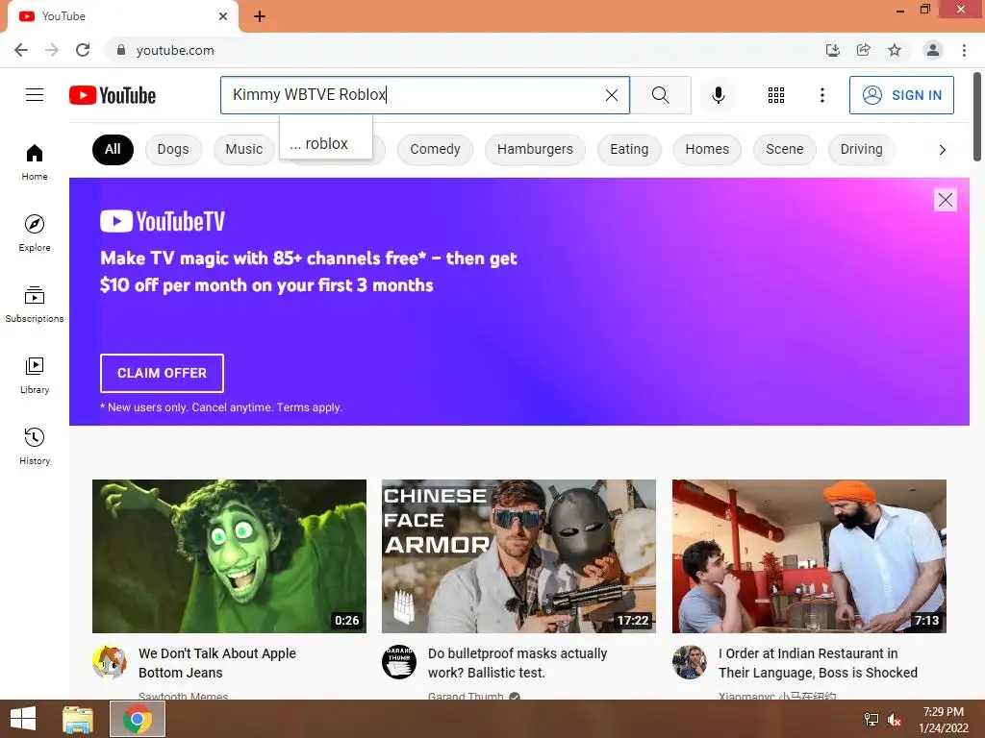The width and height of the screenshot is (985, 738).
Task: Open File Explorer from the taskbar
Action: [x=78, y=719]
